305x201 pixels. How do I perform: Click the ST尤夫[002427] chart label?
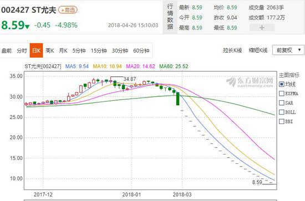(43, 66)
